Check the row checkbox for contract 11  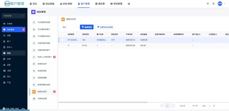coord(62,46)
